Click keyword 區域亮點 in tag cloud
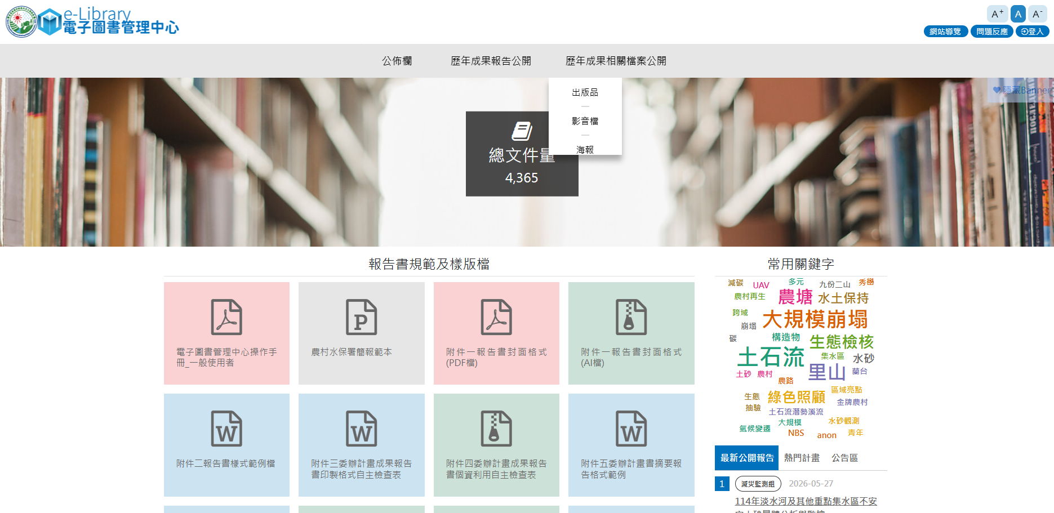1054x513 pixels. (x=846, y=390)
